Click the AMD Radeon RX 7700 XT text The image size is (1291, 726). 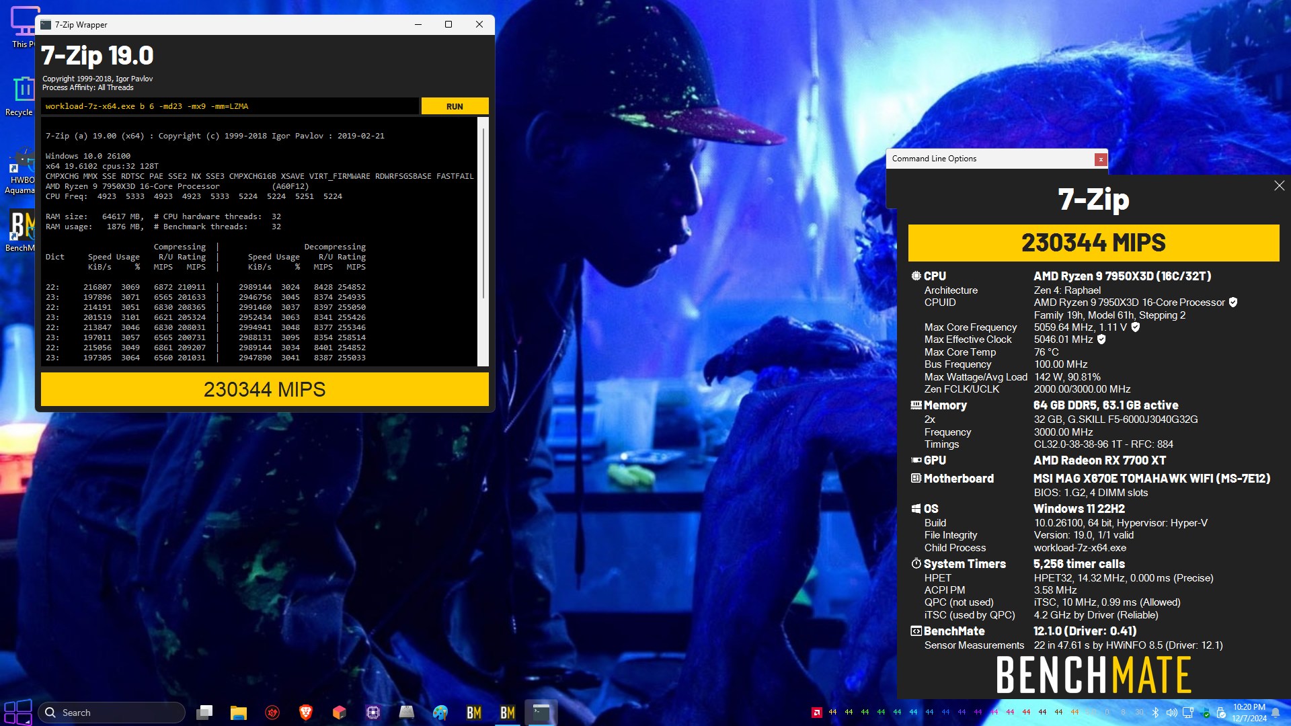click(1099, 460)
